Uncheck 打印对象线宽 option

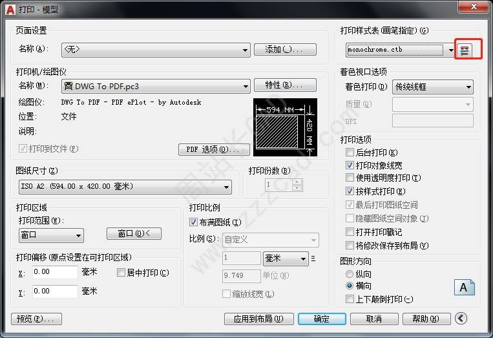pyautogui.click(x=350, y=165)
